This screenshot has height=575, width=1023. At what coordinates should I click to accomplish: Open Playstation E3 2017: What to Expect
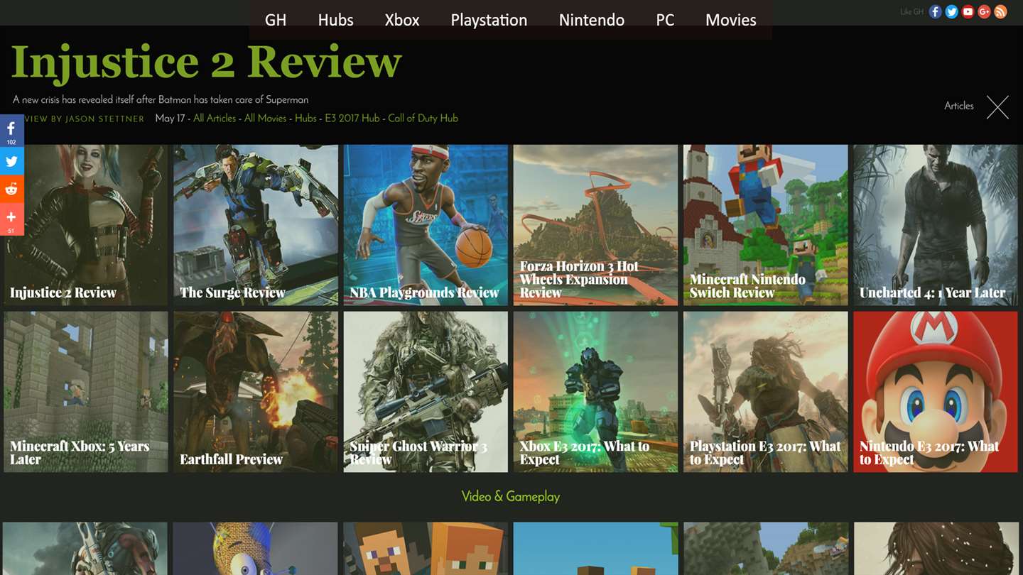765,392
